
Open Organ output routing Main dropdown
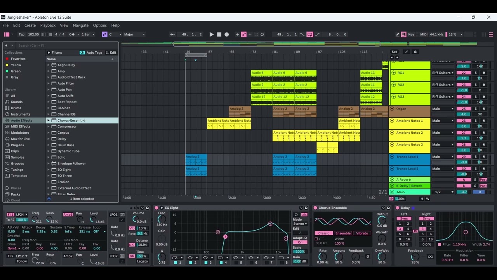coord(443,109)
